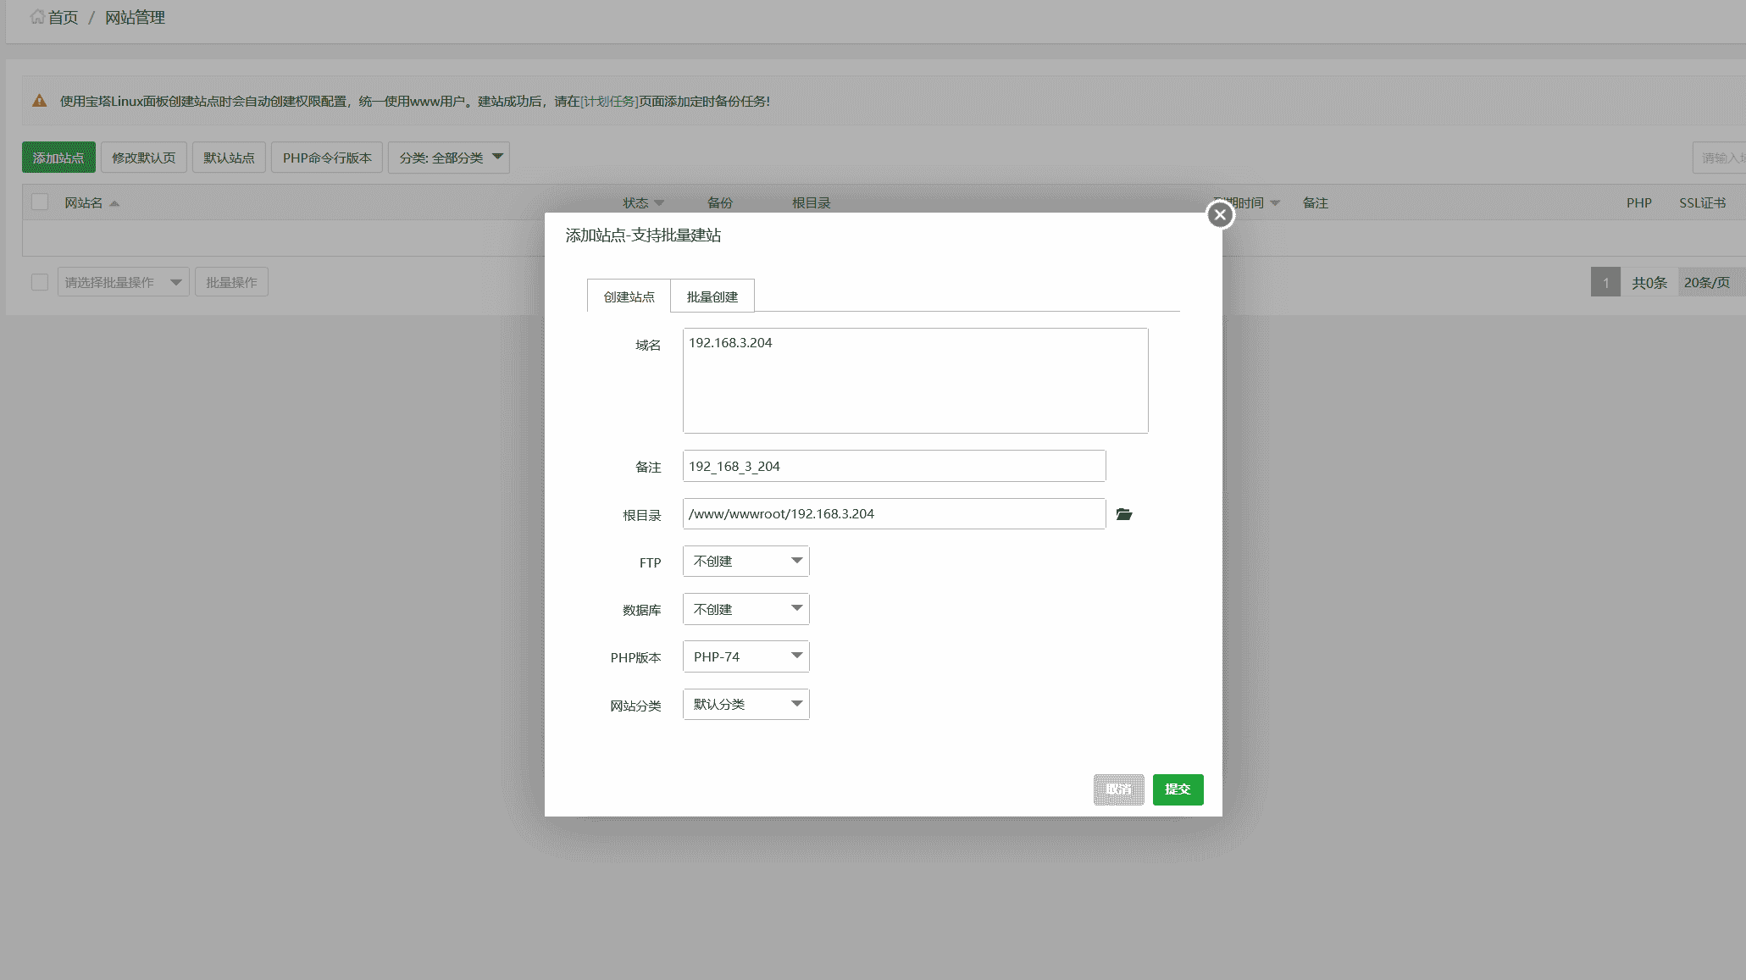Open the FTP 不创建 dropdown
The image size is (1746, 980).
tap(746, 562)
